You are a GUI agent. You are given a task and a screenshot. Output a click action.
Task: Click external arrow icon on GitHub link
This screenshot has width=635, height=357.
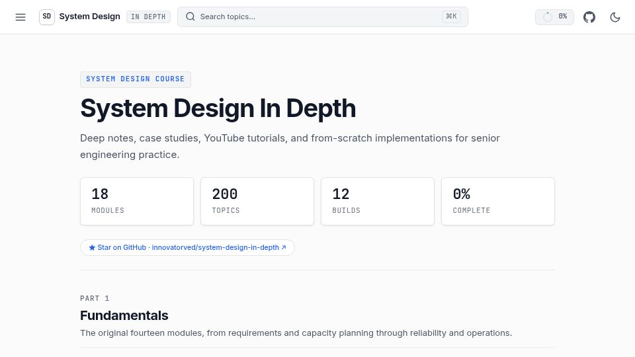[284, 247]
